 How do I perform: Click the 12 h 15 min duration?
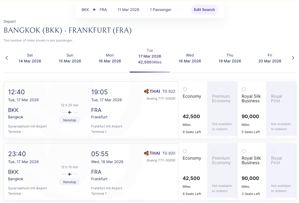[x=70, y=167]
